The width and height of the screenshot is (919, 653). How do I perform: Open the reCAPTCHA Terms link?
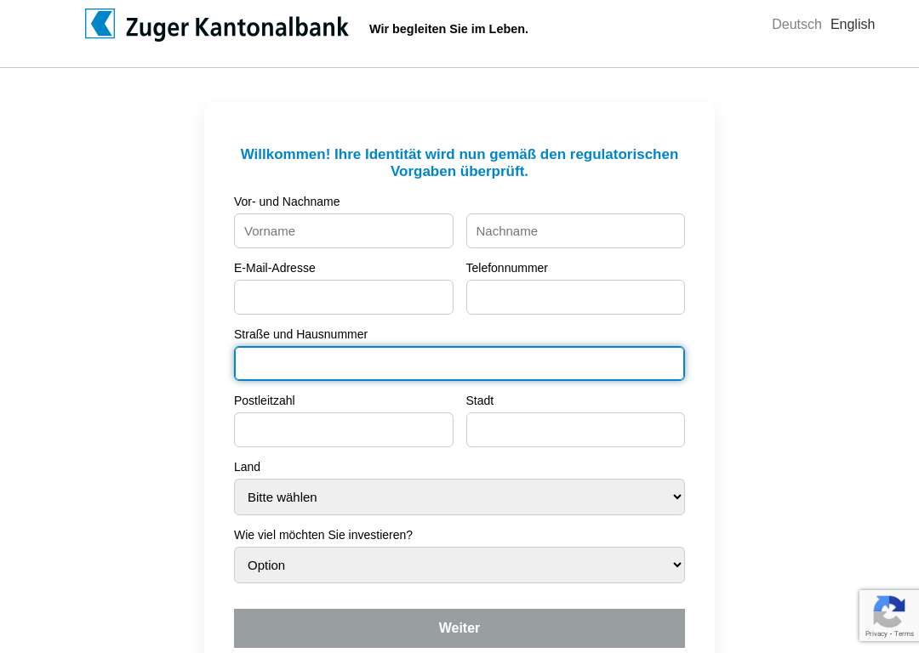click(x=904, y=633)
